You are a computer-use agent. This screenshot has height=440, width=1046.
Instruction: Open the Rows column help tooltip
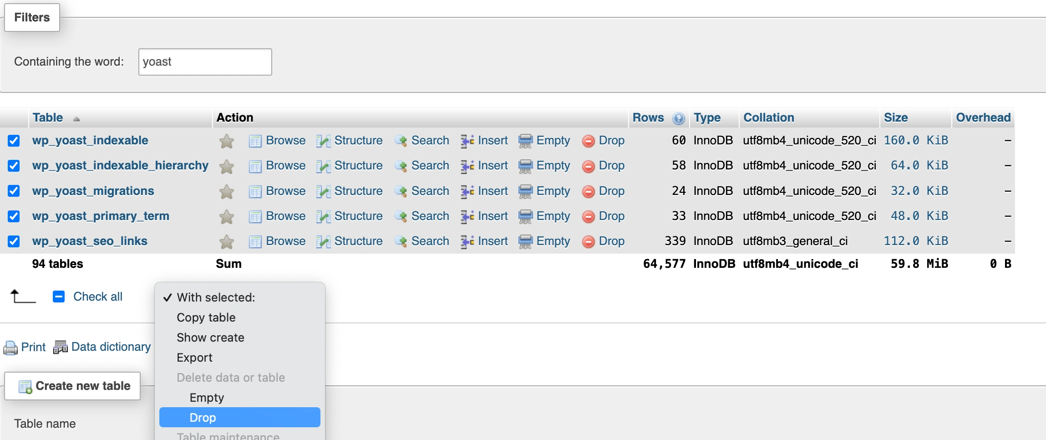(x=678, y=118)
